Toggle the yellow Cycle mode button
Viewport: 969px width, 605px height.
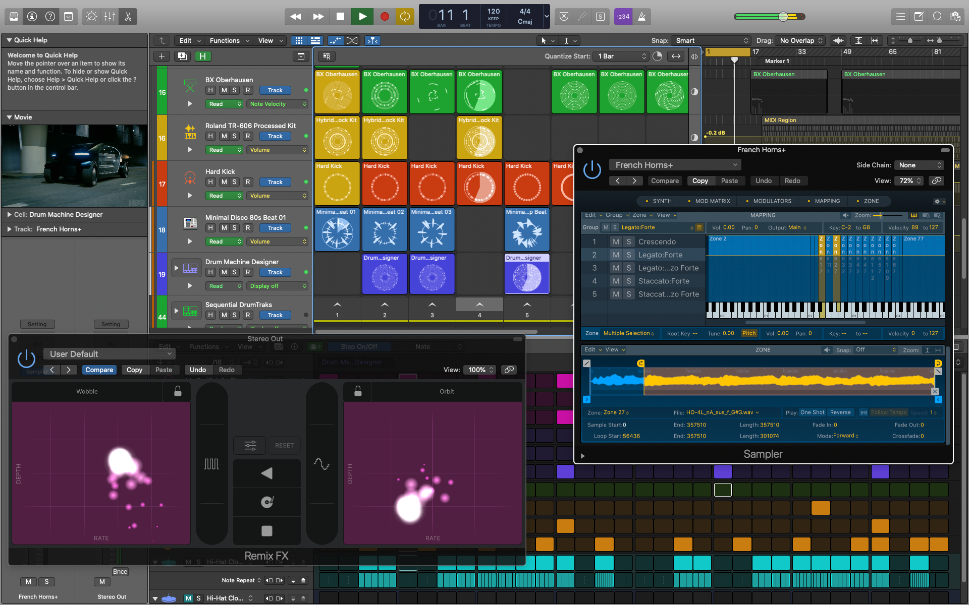tap(405, 17)
